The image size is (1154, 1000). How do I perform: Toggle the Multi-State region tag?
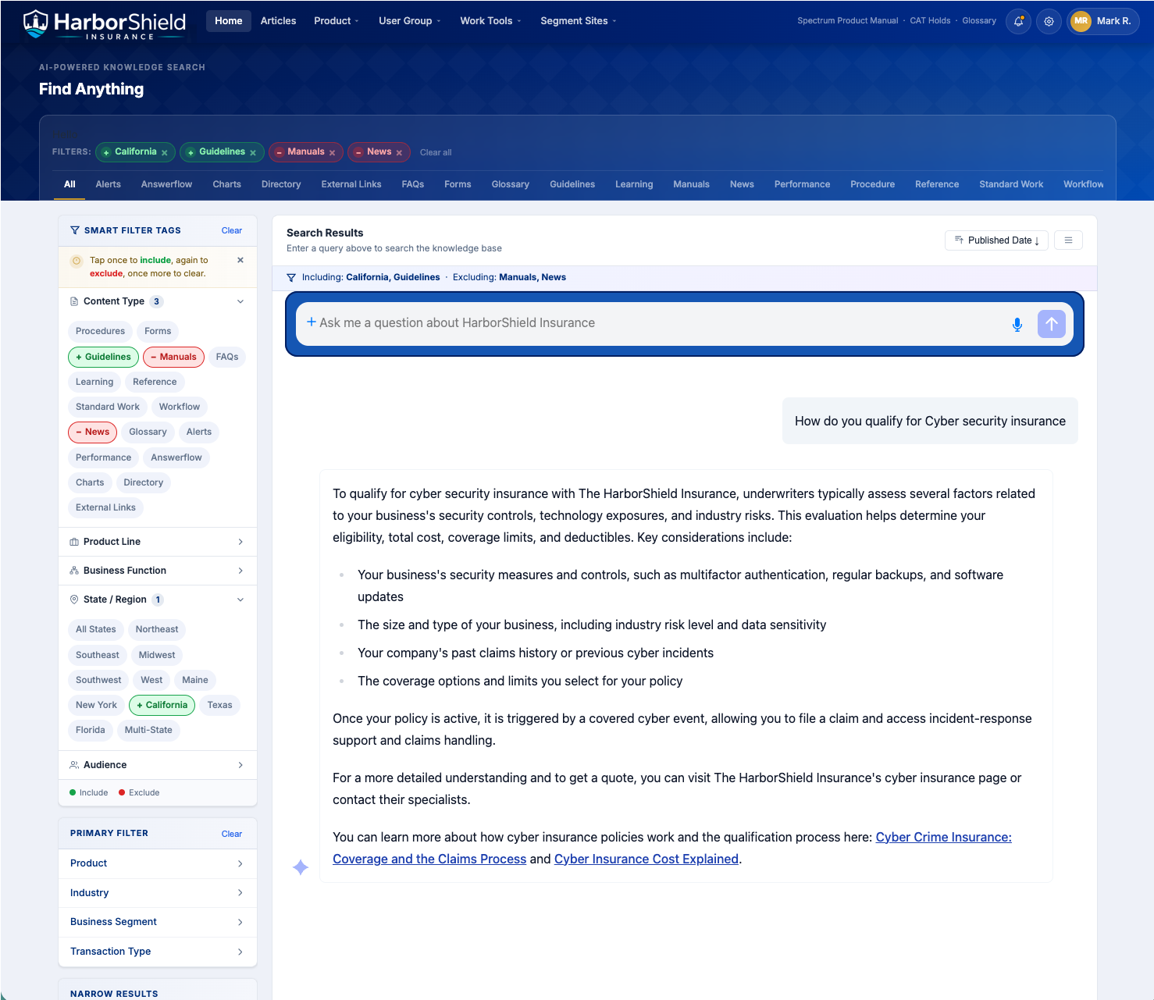(148, 730)
